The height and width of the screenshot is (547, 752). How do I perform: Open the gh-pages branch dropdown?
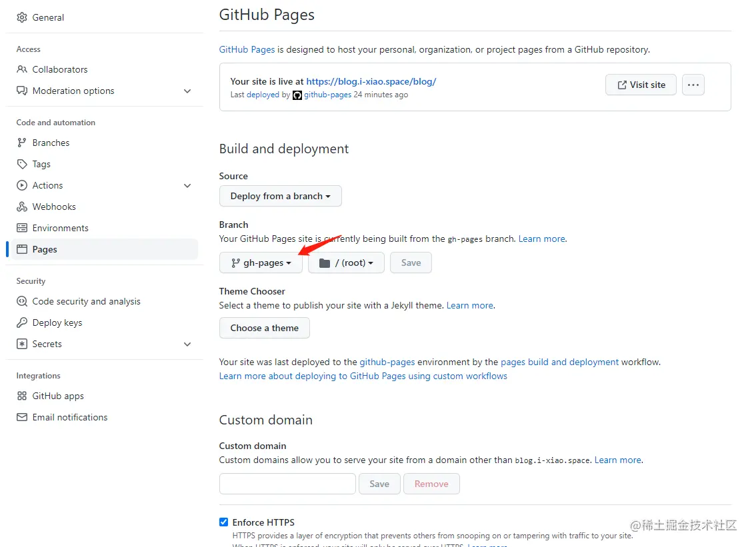click(261, 263)
